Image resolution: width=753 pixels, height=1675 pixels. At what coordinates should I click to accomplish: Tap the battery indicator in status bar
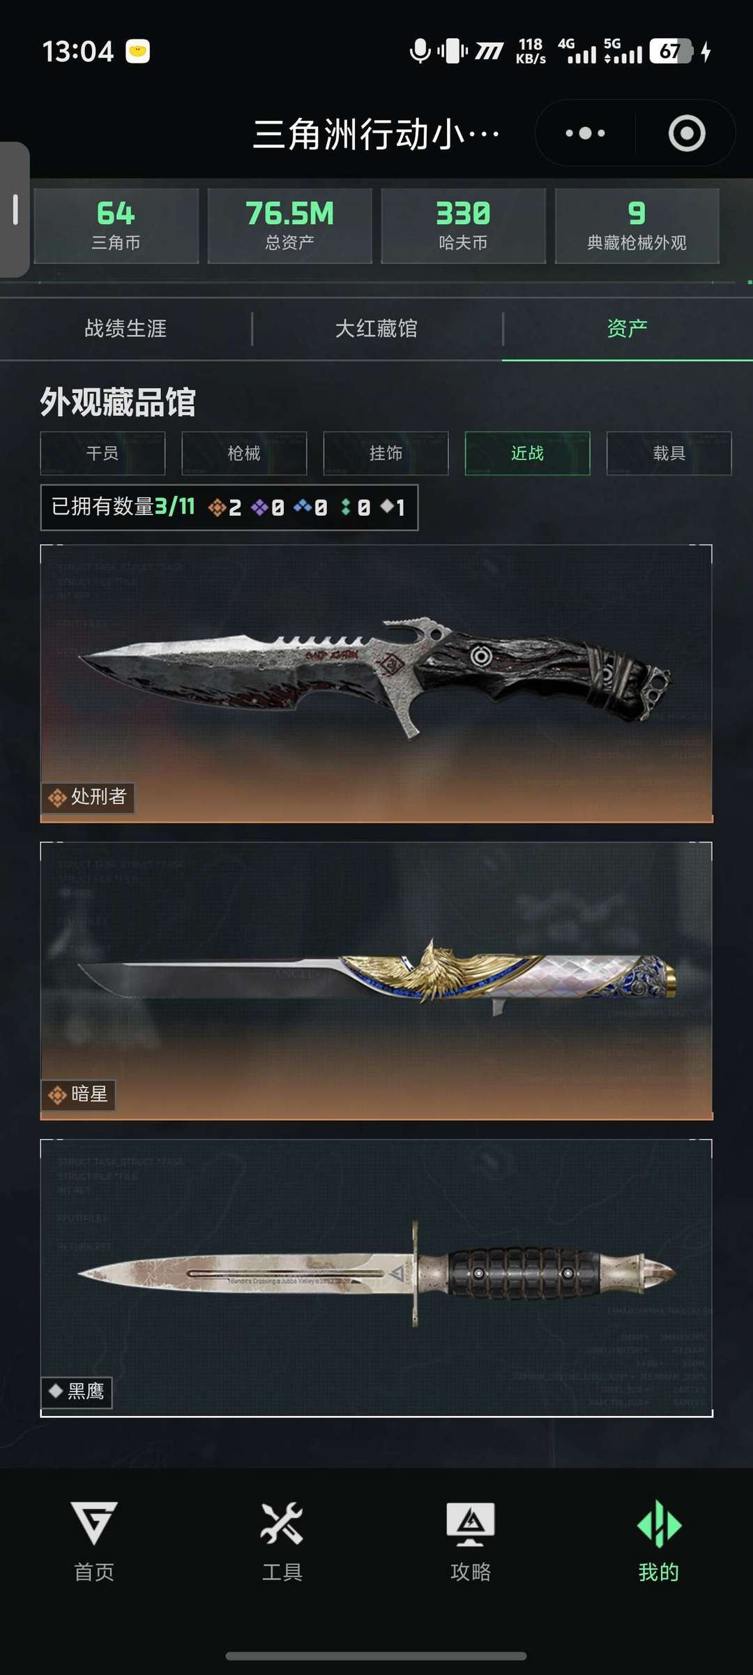(x=671, y=51)
